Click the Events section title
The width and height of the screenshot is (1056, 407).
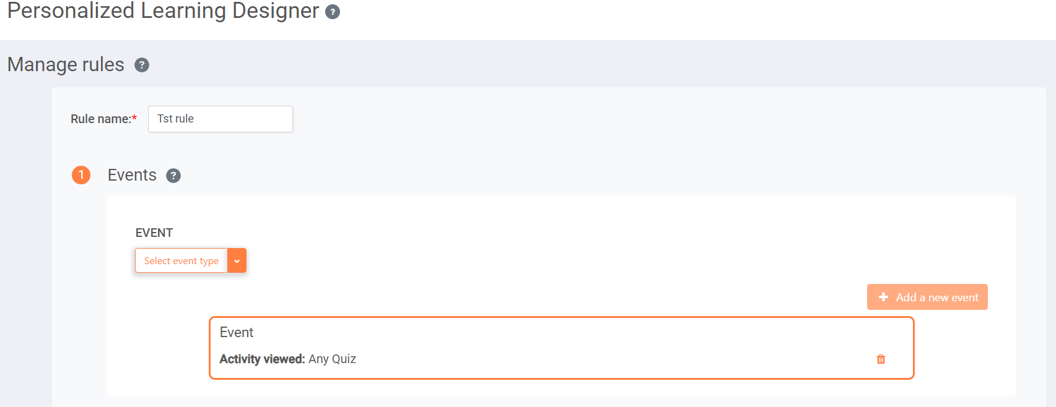point(132,175)
